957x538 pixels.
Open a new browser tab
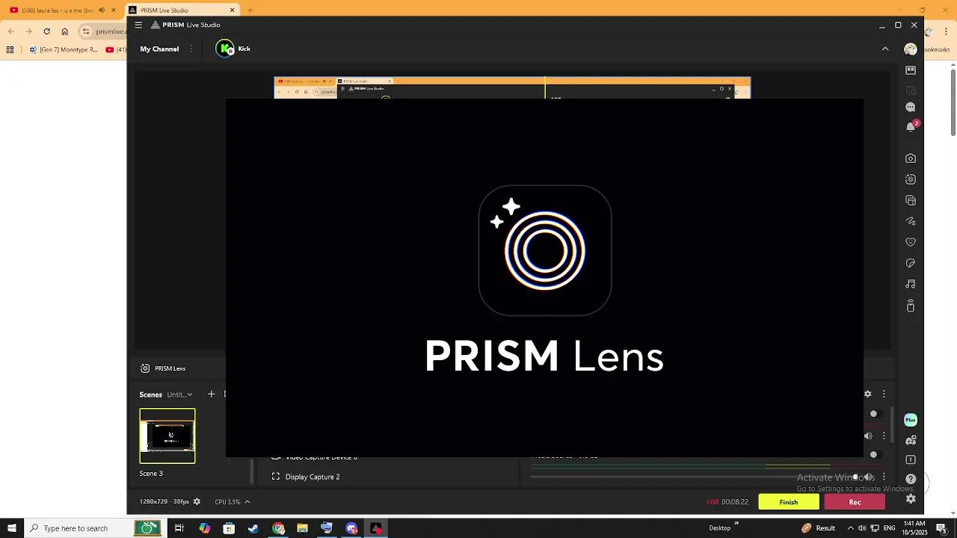tap(250, 10)
